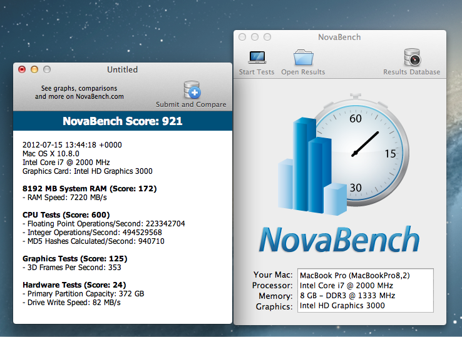Click the MD5 Hashes Calculated/Second line
This screenshot has height=337, width=462.
point(93,241)
